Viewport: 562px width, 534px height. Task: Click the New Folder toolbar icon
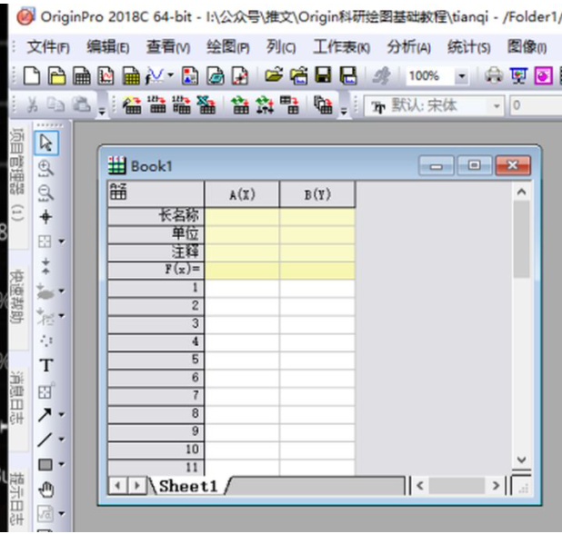tap(56, 76)
